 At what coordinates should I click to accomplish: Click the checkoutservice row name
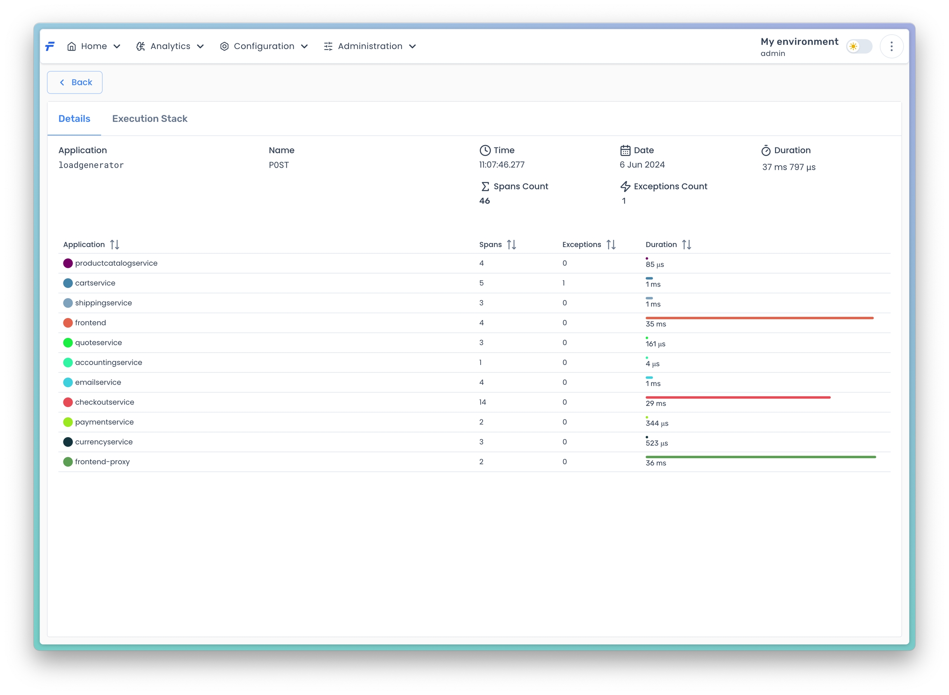click(x=104, y=402)
